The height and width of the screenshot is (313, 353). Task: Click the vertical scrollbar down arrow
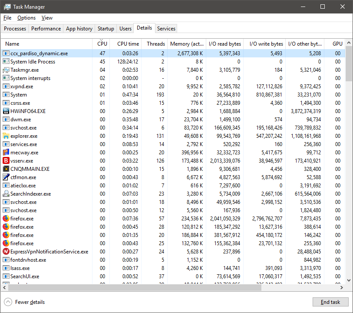pyautogui.click(x=349, y=280)
